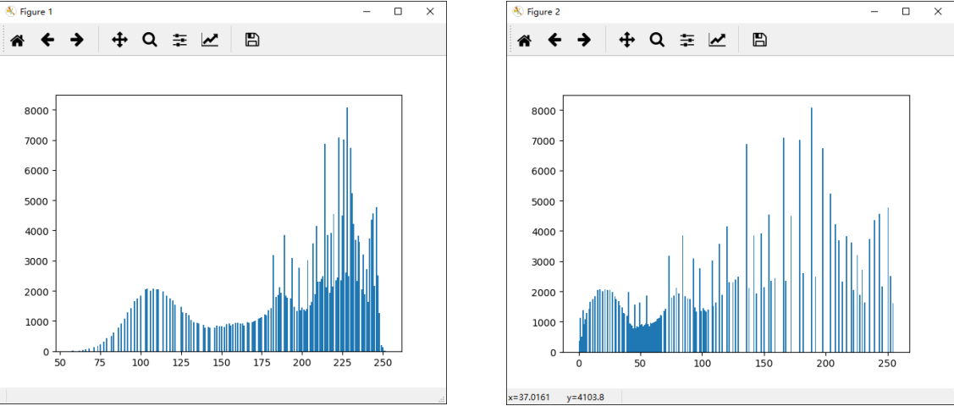Go to next view in Figure 2
The image size is (954, 406).
pos(584,40)
